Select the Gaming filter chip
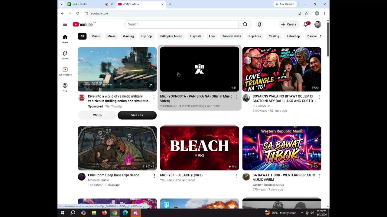The width and height of the screenshot is (387, 217). pos(128,36)
